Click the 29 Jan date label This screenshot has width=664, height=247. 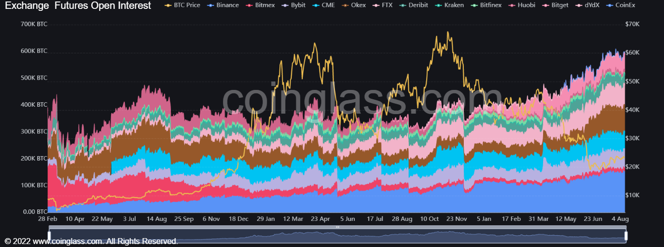(266, 219)
